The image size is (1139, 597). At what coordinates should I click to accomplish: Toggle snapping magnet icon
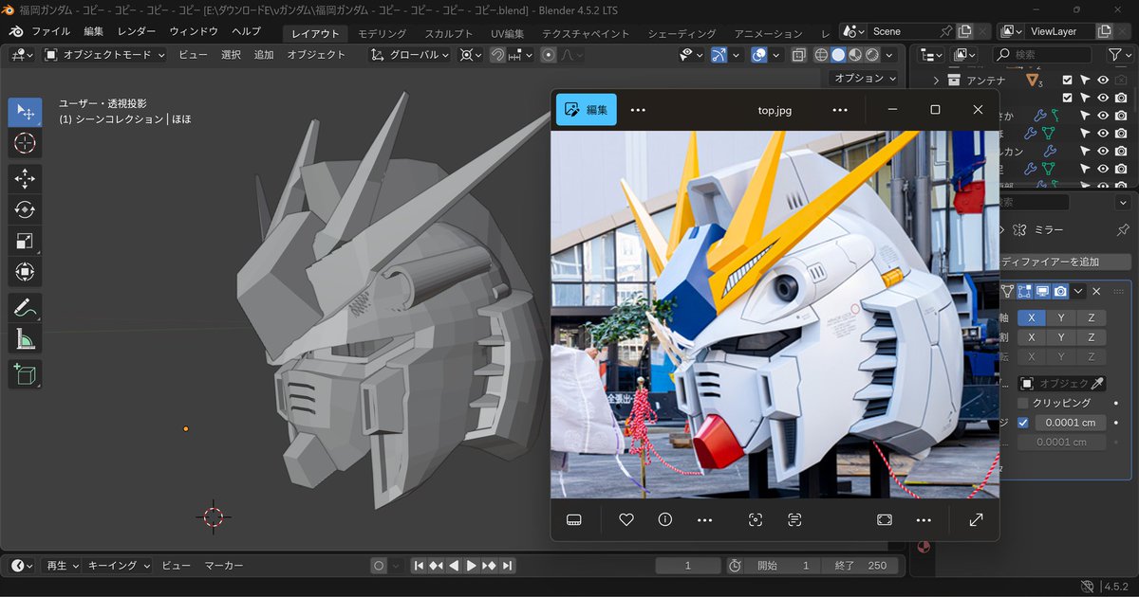[497, 55]
